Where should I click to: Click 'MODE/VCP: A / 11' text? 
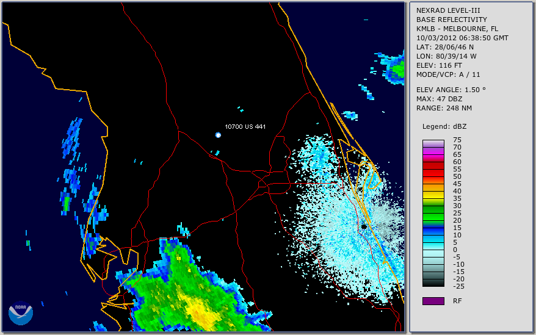click(448, 74)
